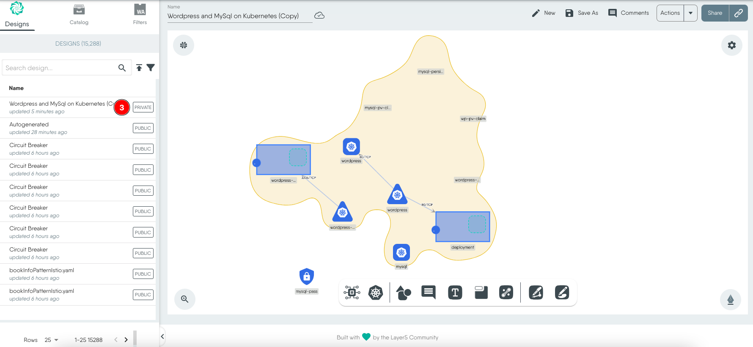Select the shapes tool in the bottom toolbar
Viewport: 753px width, 347px height.
[x=403, y=292]
